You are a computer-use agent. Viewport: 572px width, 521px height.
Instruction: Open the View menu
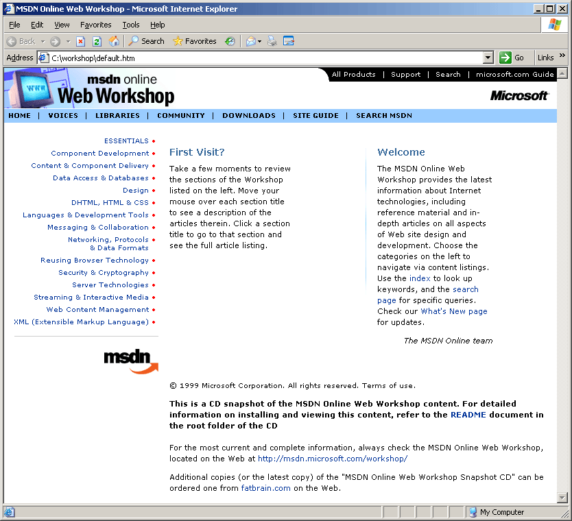click(x=62, y=25)
